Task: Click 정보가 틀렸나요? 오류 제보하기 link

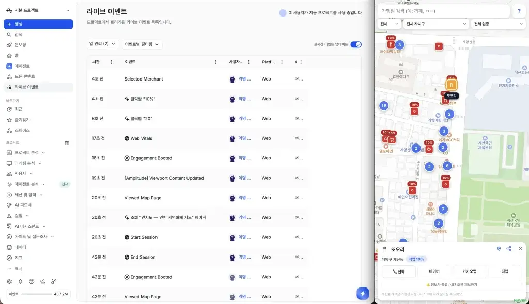Action: (x=452, y=285)
